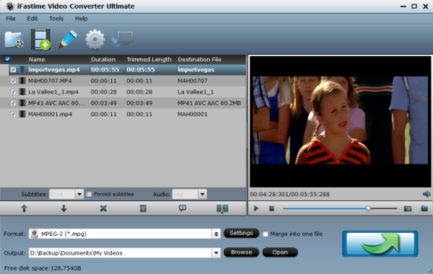Open the gear settings icon in toolbar
The height and width of the screenshot is (274, 433).
[95, 40]
